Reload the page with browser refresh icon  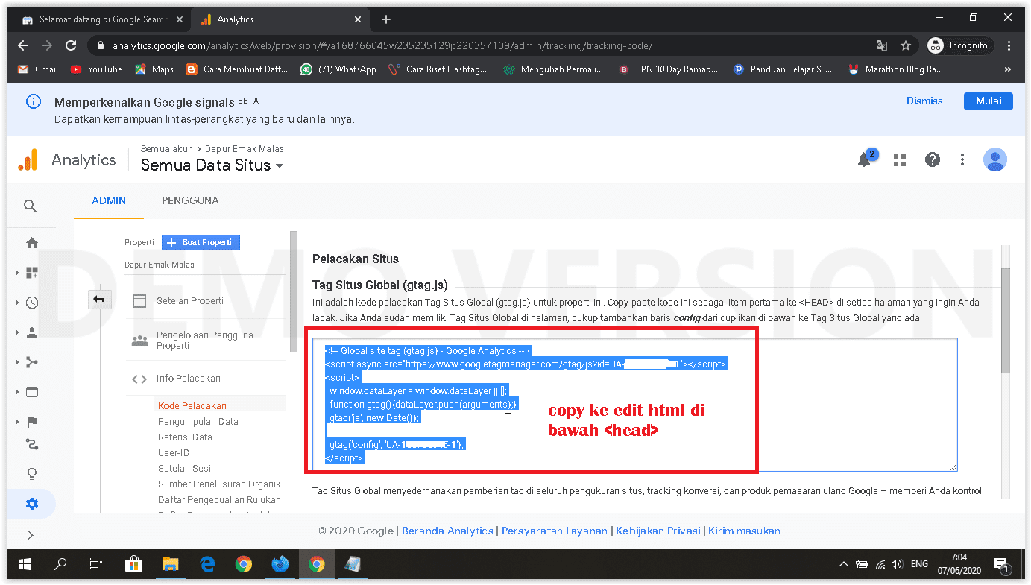tap(71, 45)
